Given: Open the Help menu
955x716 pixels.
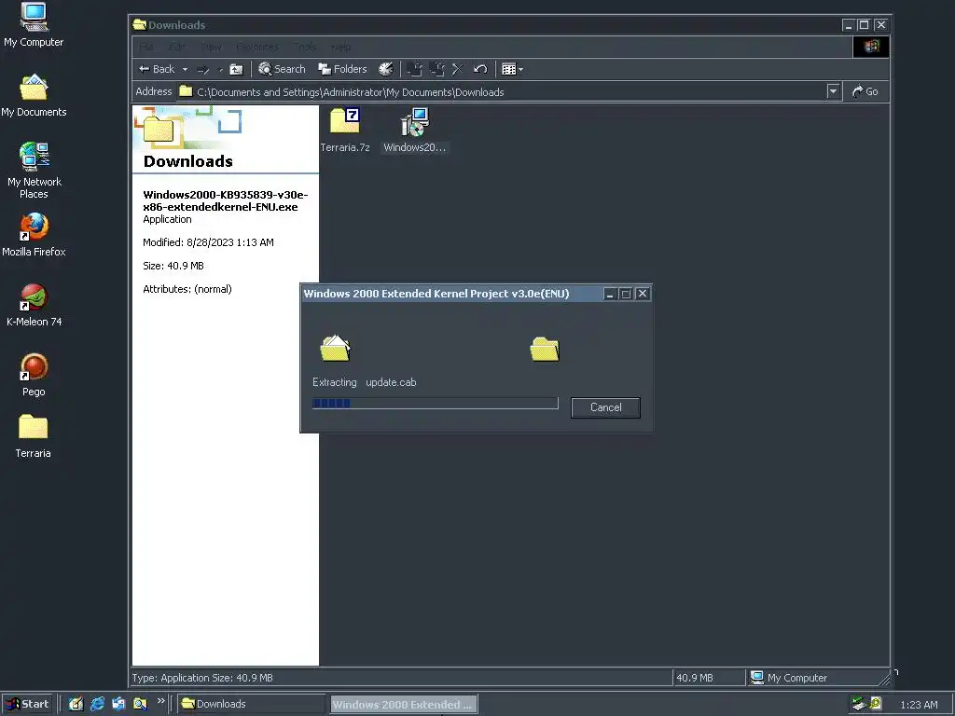Looking at the screenshot, I should 341,47.
